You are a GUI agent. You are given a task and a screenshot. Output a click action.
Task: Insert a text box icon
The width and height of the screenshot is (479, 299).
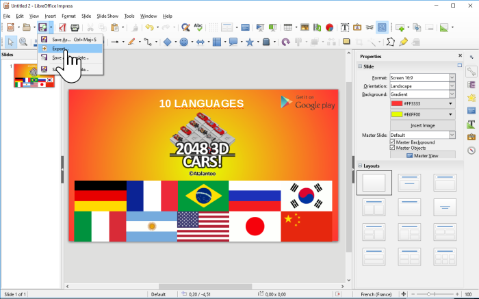click(x=345, y=27)
